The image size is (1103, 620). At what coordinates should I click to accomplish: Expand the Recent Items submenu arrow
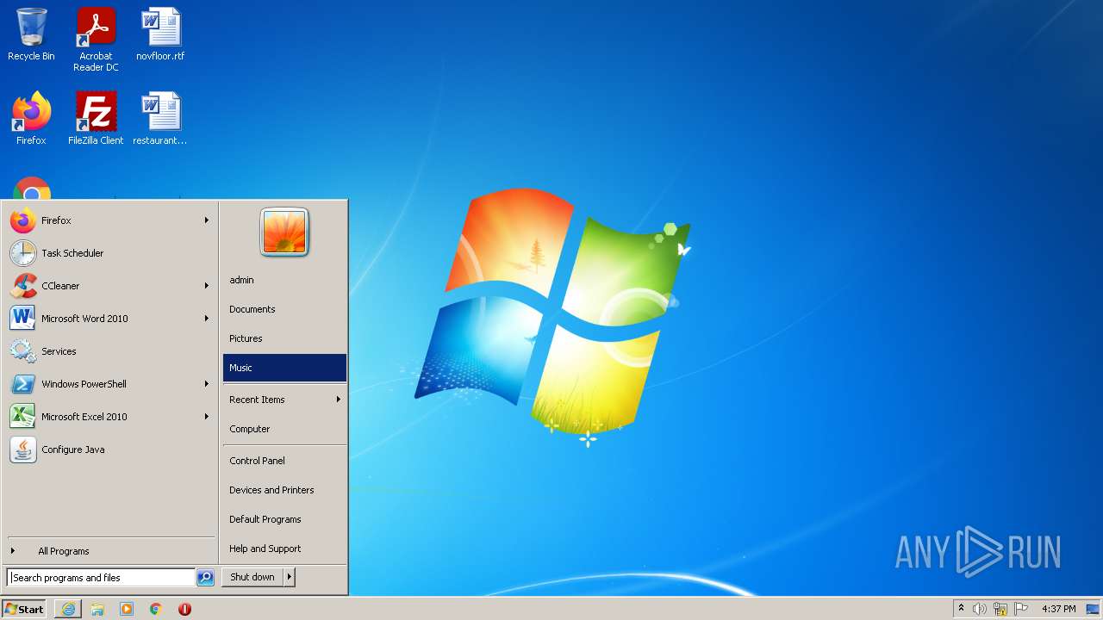click(x=339, y=400)
